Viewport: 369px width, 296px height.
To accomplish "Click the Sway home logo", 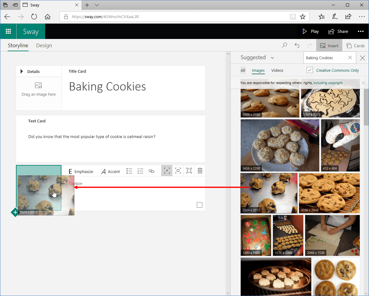I will [x=31, y=32].
